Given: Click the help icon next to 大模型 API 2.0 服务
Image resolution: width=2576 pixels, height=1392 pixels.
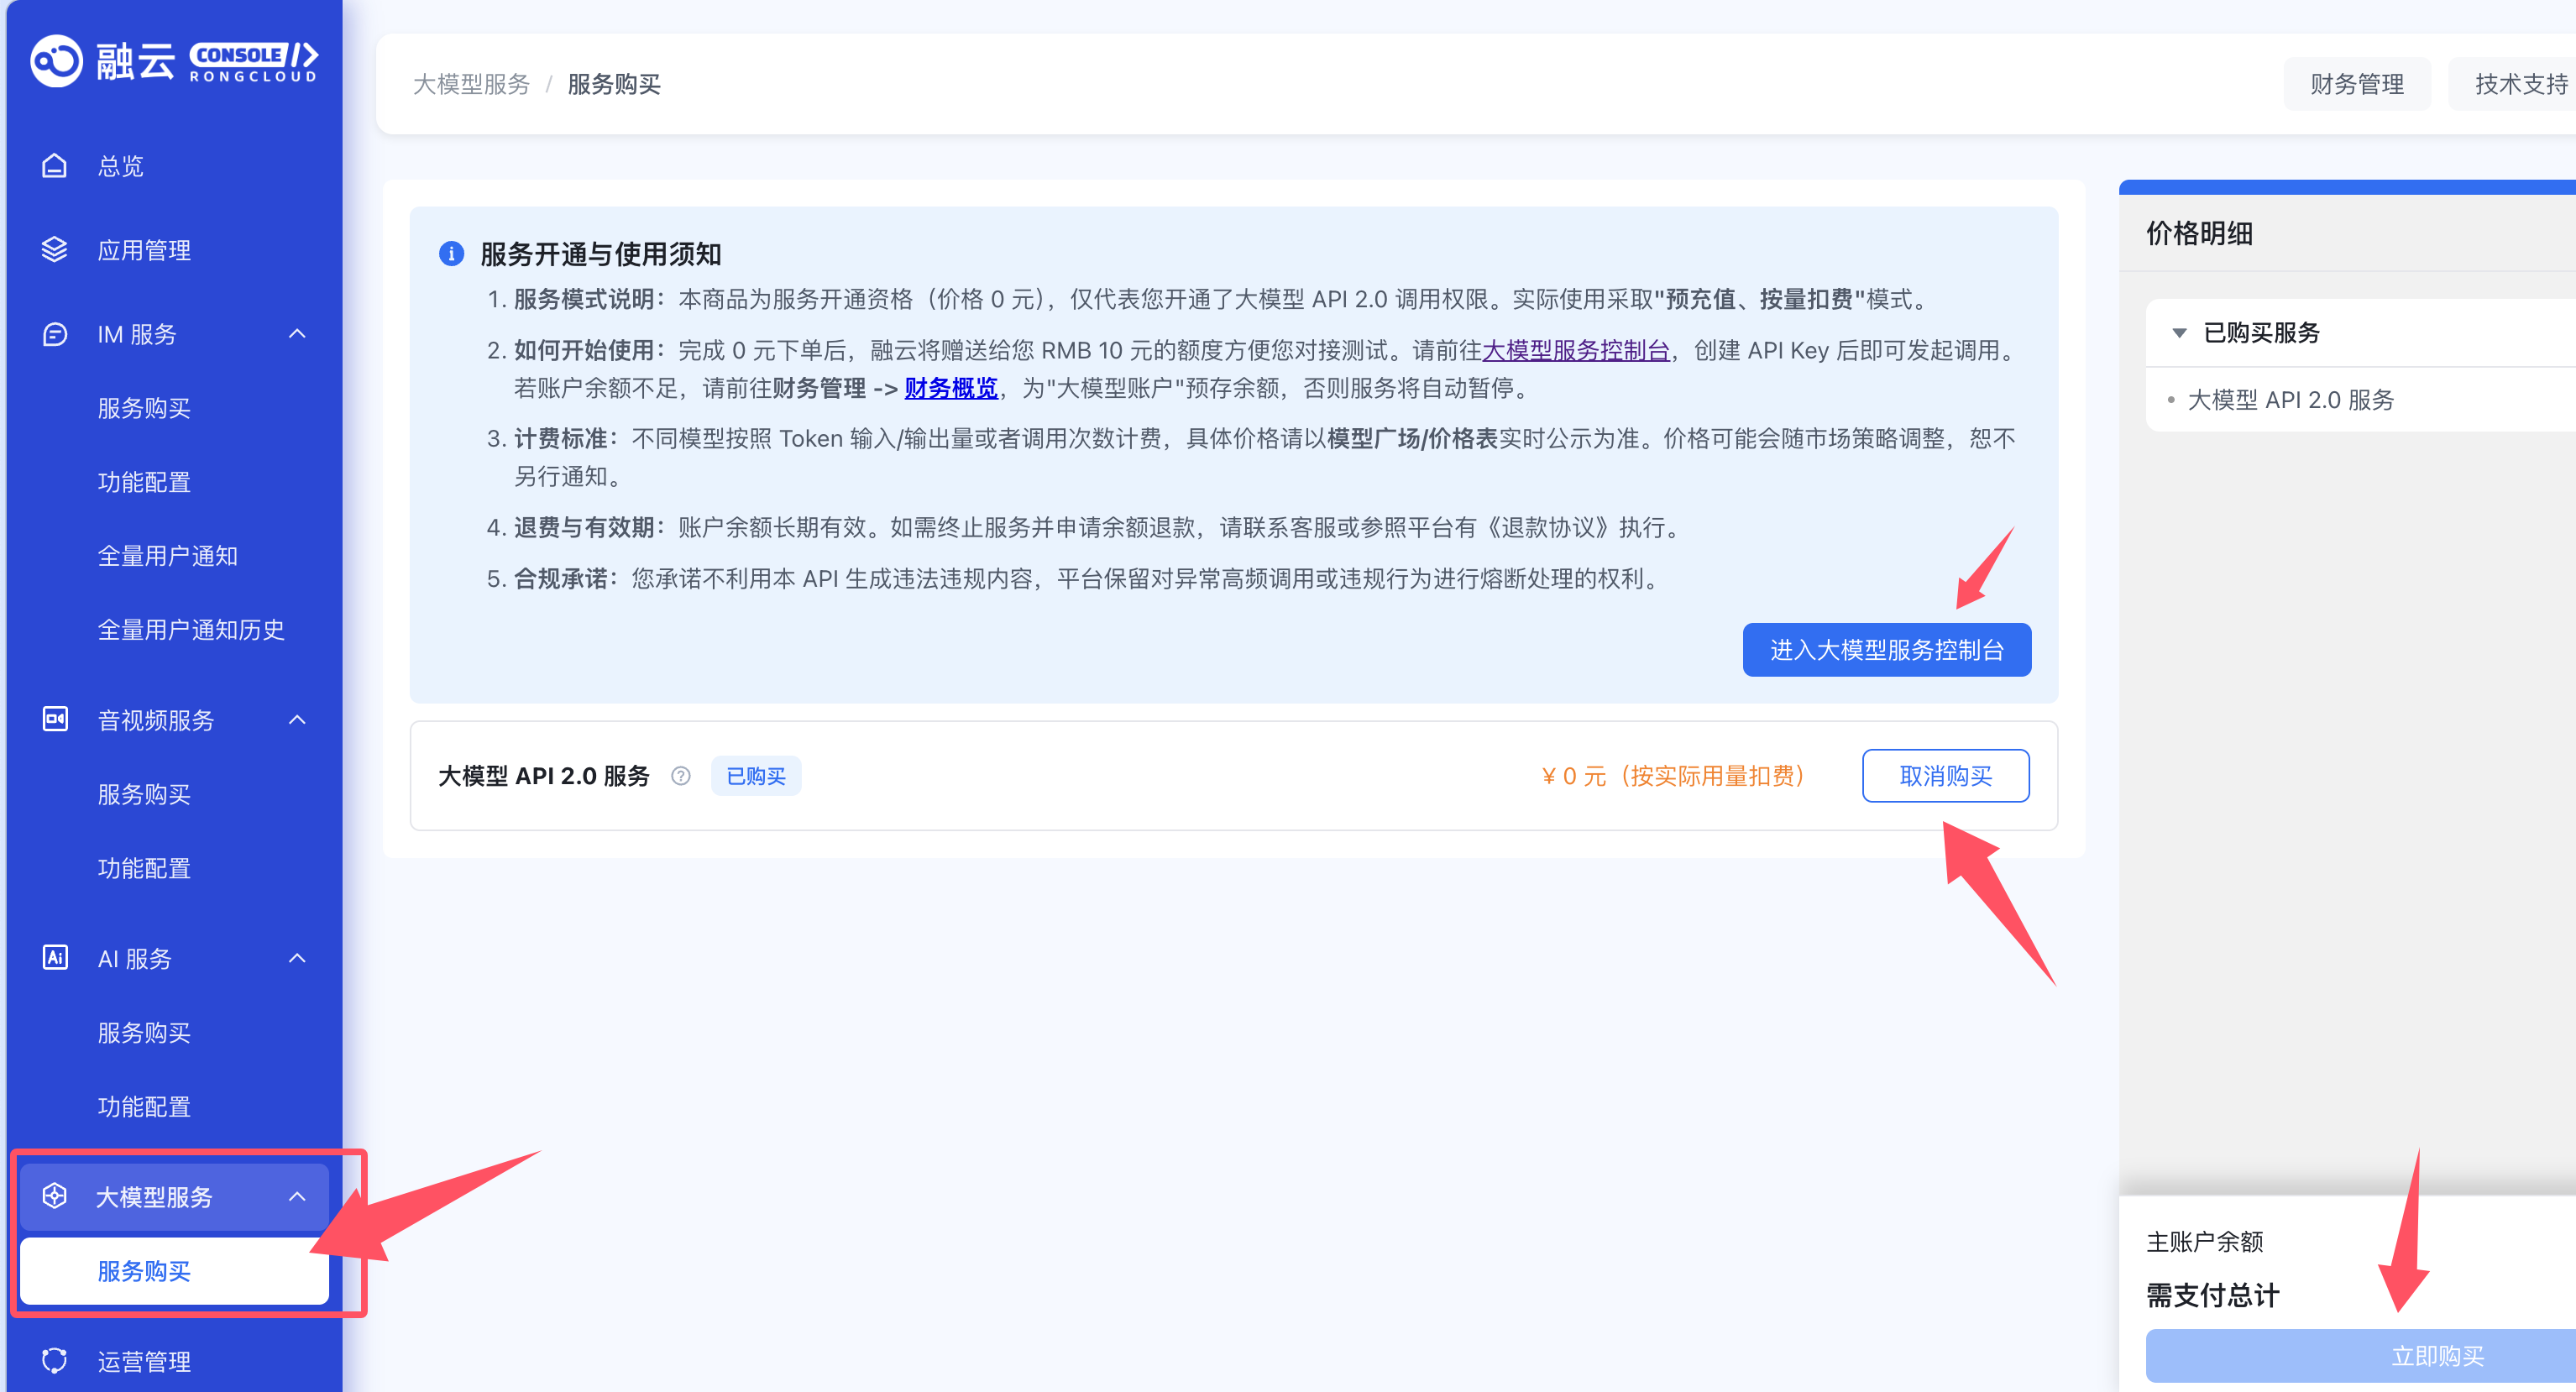Looking at the screenshot, I should (x=681, y=776).
